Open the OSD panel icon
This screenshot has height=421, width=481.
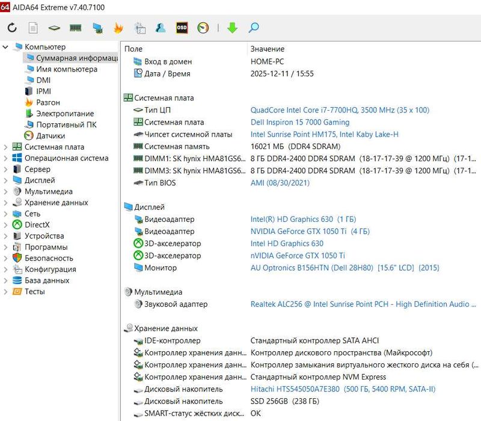(x=182, y=28)
